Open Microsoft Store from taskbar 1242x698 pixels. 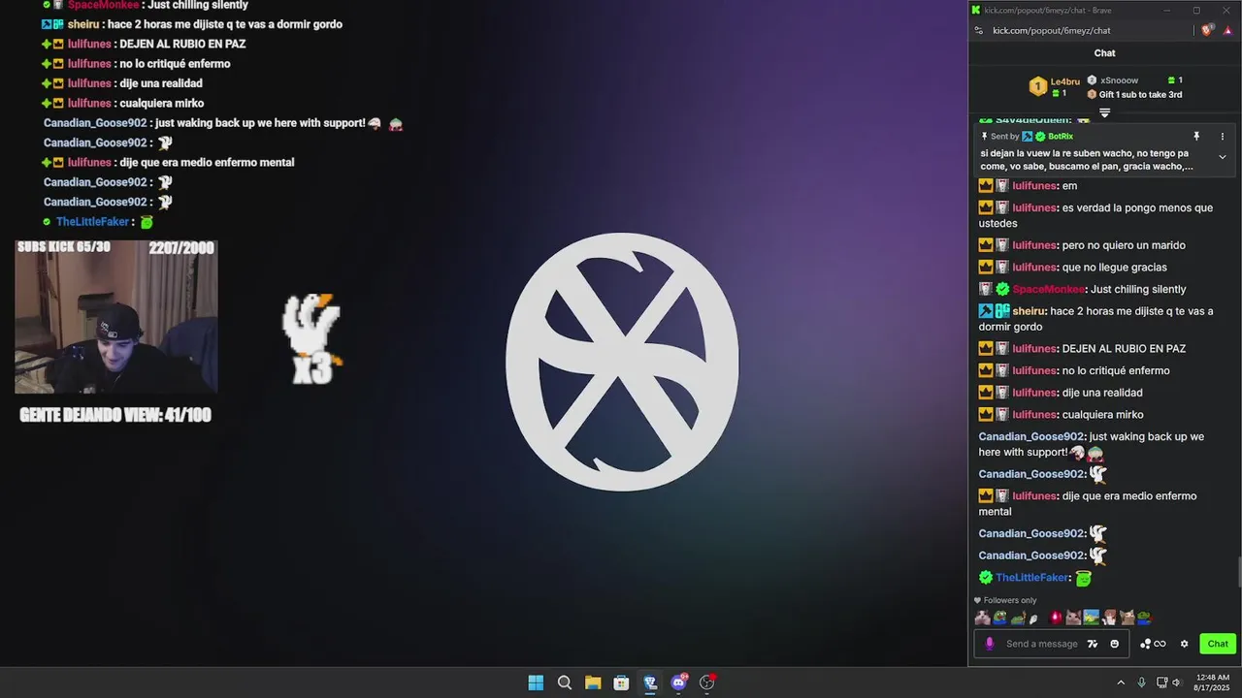(621, 682)
